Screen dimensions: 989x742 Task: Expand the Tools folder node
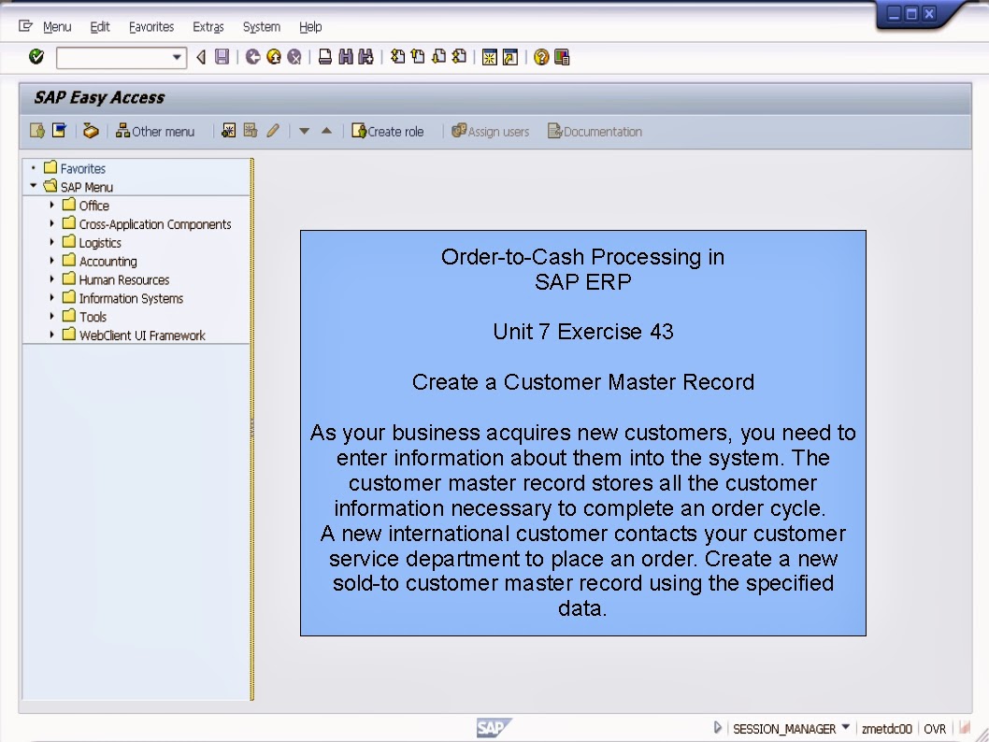(x=52, y=316)
